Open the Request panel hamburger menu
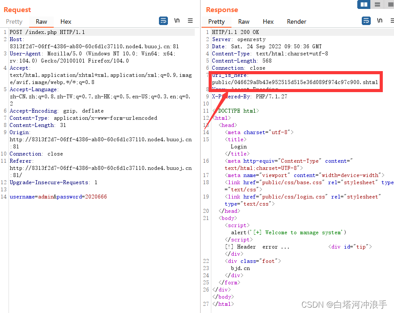The width and height of the screenshot is (394, 313). [x=190, y=21]
